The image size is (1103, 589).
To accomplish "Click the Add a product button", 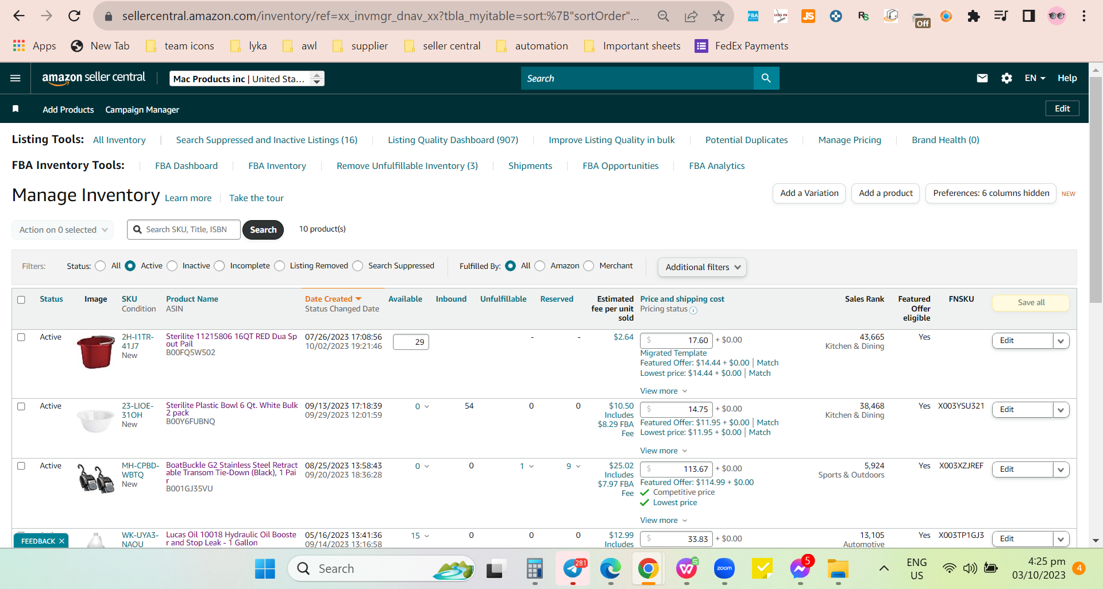I will (x=886, y=194).
